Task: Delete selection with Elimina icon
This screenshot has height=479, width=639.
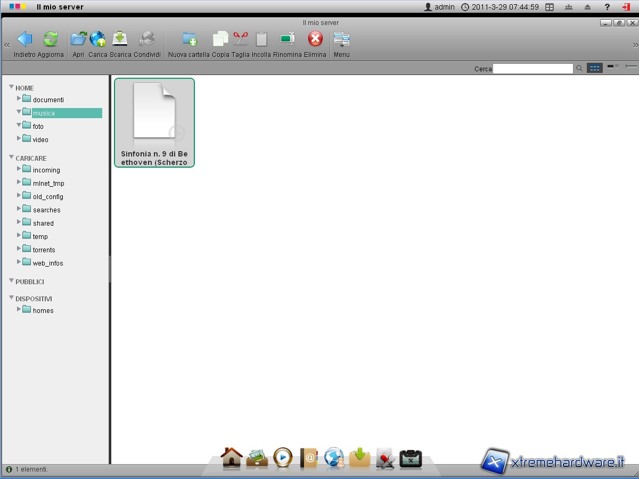Action: click(315, 39)
